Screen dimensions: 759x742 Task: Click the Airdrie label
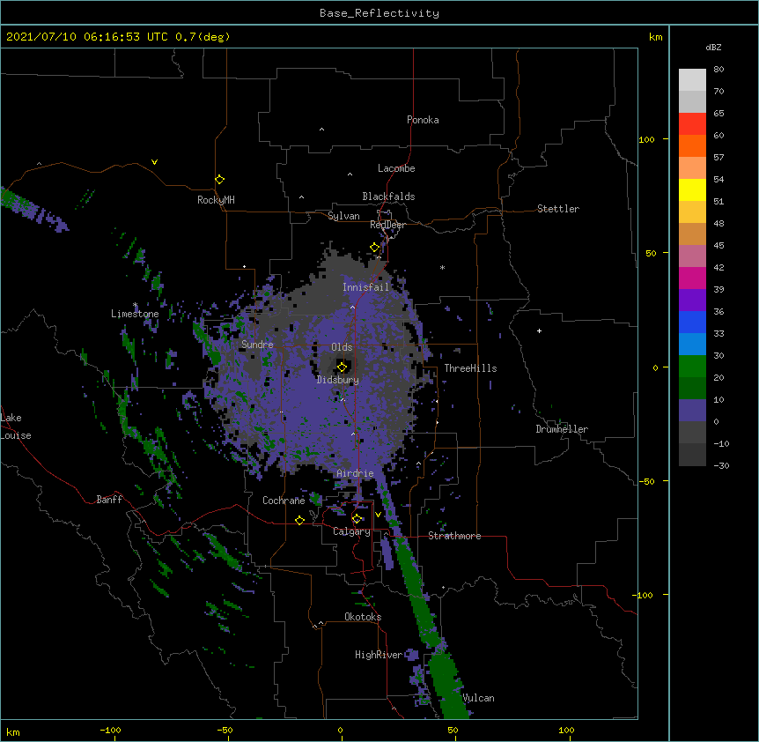coord(355,473)
